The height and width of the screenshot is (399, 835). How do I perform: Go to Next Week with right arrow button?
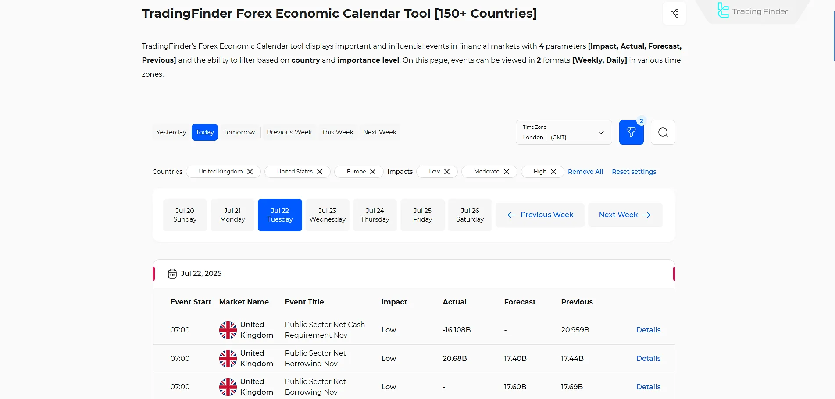coord(625,215)
